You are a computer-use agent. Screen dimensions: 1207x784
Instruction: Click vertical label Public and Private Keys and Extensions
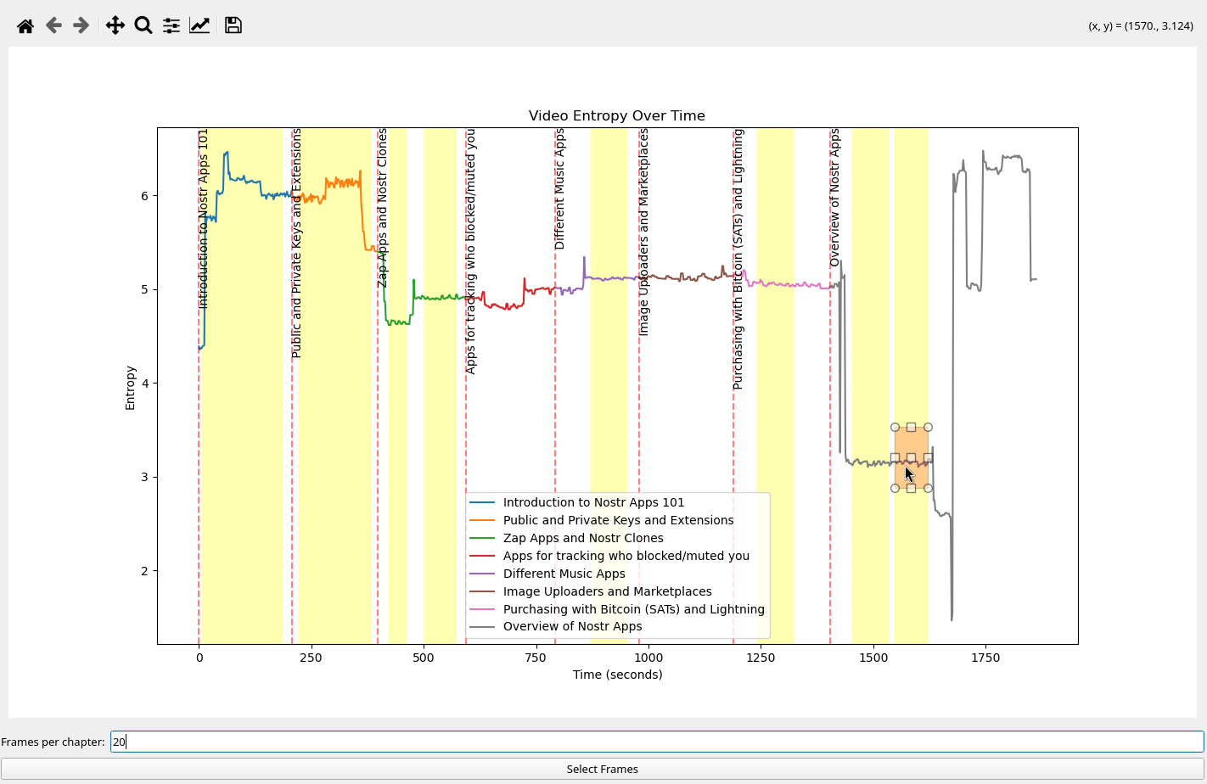(296, 244)
